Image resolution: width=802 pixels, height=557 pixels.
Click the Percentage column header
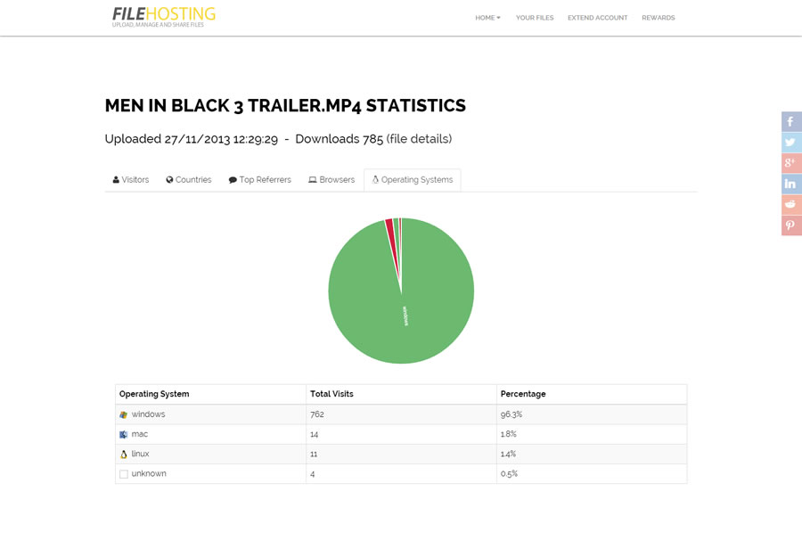tap(523, 394)
